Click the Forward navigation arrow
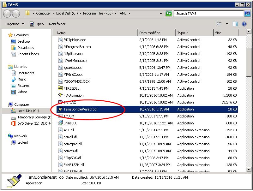The width and height of the screenshot is (253, 191). click(x=16, y=14)
